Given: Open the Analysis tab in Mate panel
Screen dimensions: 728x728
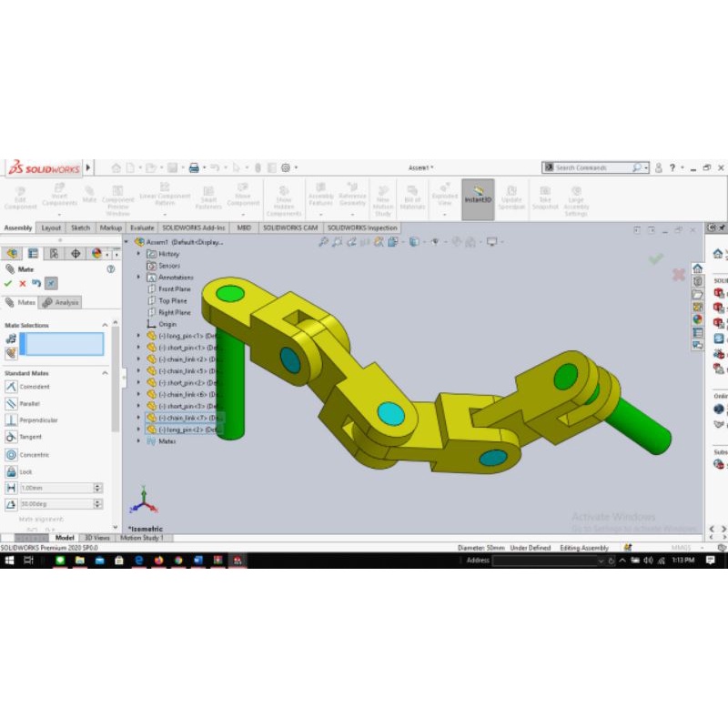Looking at the screenshot, I should point(61,302).
